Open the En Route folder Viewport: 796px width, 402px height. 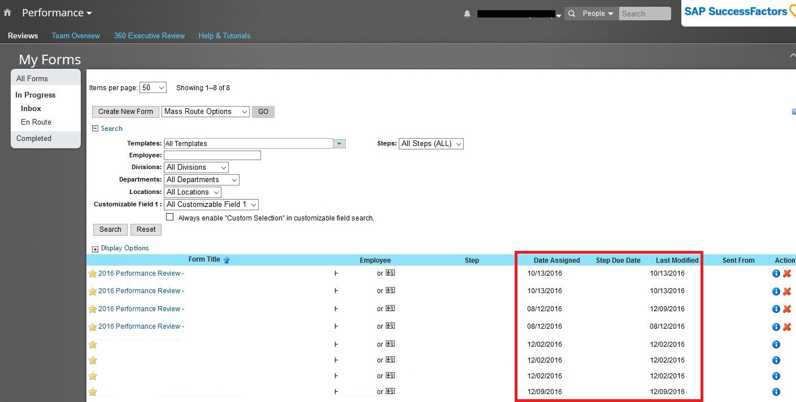pos(36,122)
